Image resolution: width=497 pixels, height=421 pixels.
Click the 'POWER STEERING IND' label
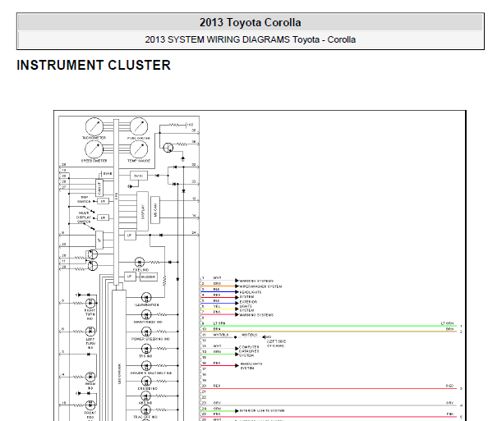pos(150,339)
